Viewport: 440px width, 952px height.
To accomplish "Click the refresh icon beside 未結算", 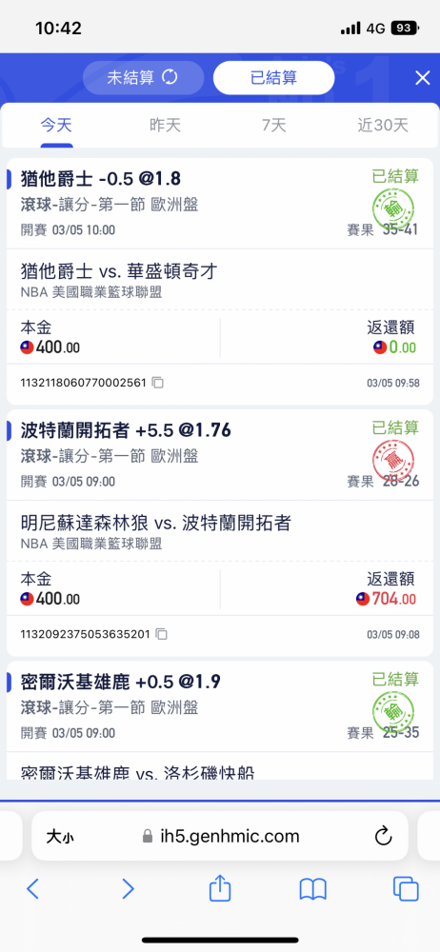I will 170,78.
